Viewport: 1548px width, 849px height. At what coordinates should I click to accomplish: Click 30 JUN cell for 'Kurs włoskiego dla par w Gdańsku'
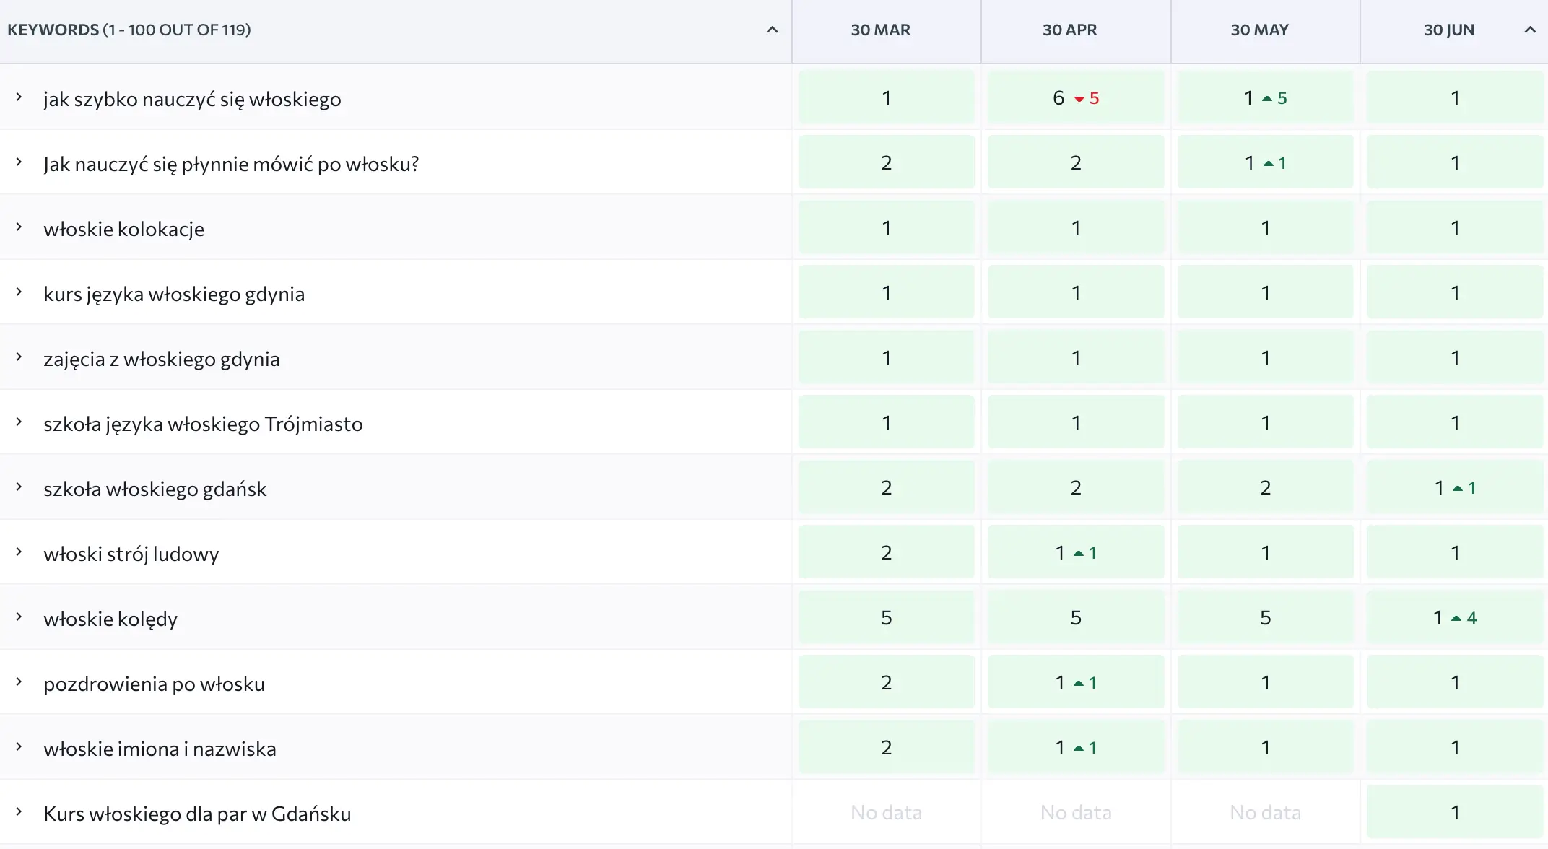(1455, 812)
